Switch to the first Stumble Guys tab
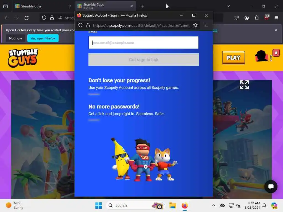Screen dimensions: 283x212 [x=43, y=6]
